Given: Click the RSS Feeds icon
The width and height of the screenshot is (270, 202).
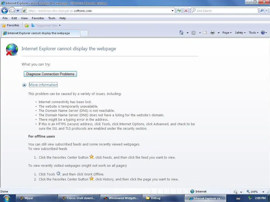Looking at the screenshot, I should coord(194,33).
